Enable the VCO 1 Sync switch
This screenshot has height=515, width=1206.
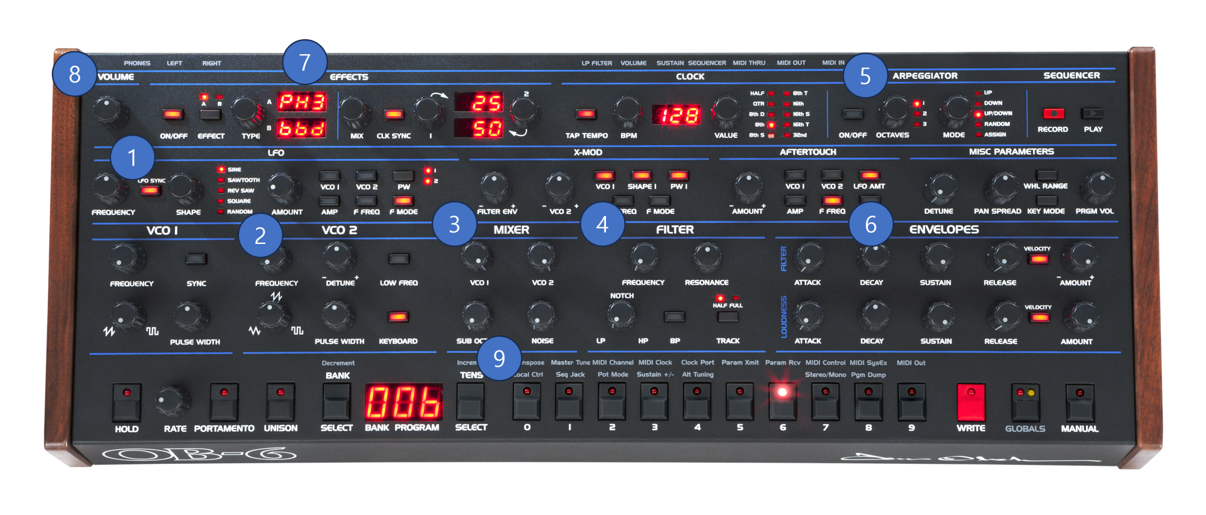click(x=196, y=259)
